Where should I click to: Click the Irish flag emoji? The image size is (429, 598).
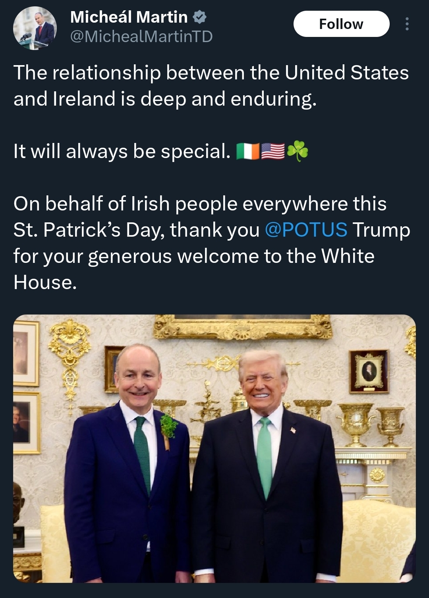[x=248, y=151]
